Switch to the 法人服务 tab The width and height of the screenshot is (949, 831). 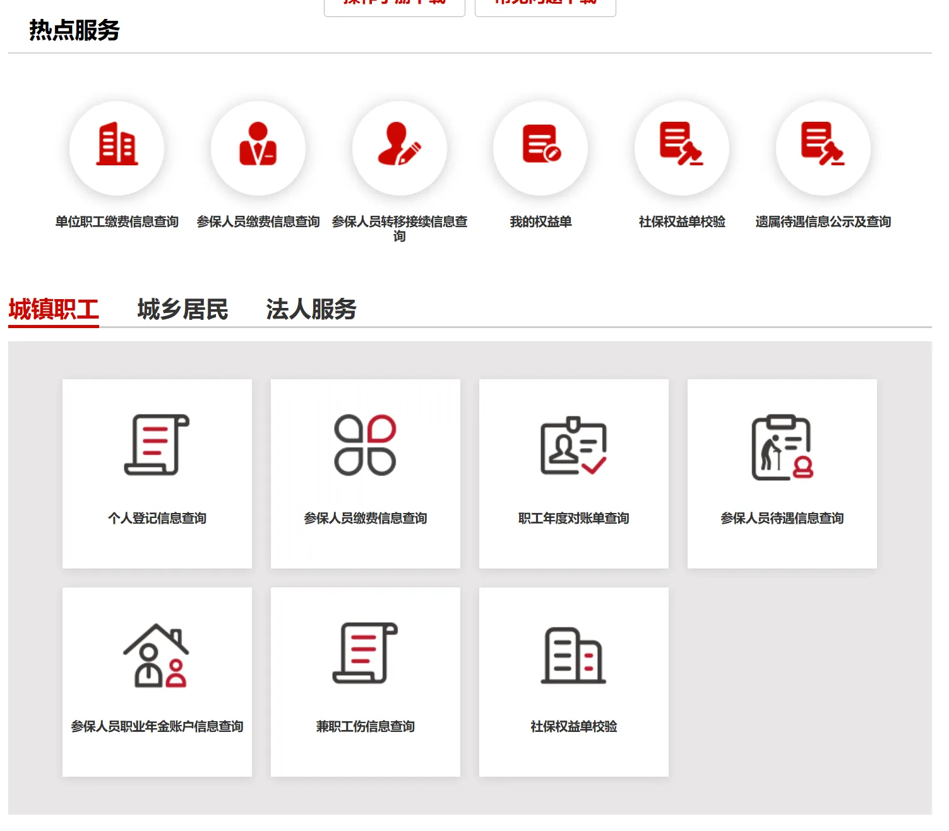point(311,310)
